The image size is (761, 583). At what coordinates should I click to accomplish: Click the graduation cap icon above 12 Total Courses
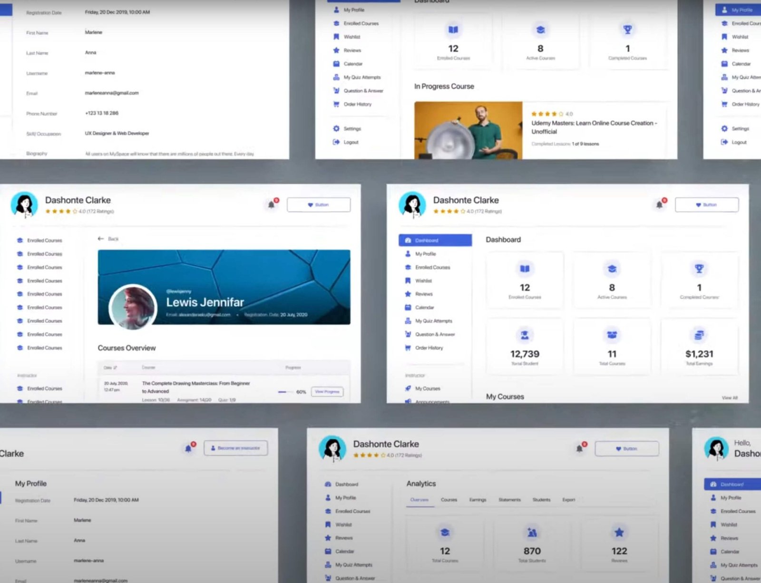[x=445, y=533]
